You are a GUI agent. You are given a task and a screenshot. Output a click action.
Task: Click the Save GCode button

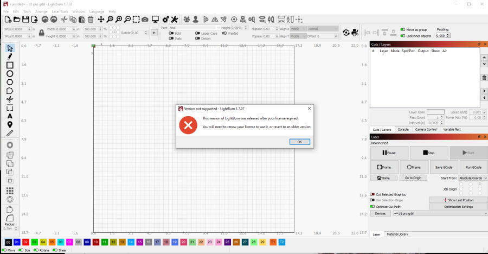tap(444, 167)
